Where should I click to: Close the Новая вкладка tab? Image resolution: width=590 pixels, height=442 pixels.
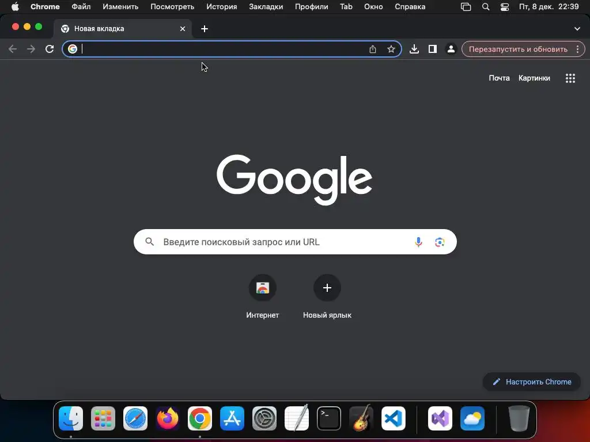tap(183, 29)
